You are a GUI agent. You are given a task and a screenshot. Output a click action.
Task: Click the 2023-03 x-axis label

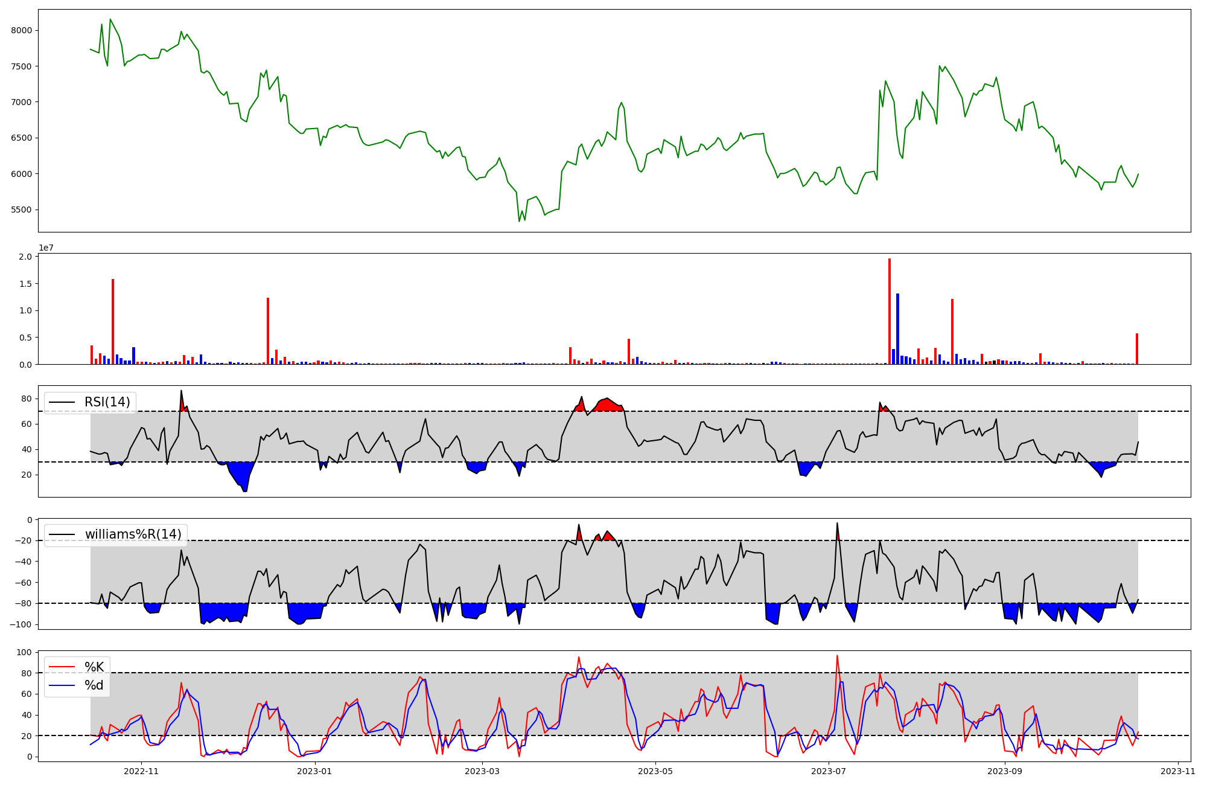pos(482,771)
